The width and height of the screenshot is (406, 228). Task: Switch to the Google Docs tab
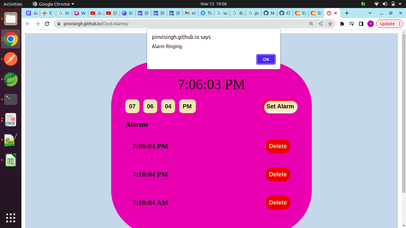[32, 13]
